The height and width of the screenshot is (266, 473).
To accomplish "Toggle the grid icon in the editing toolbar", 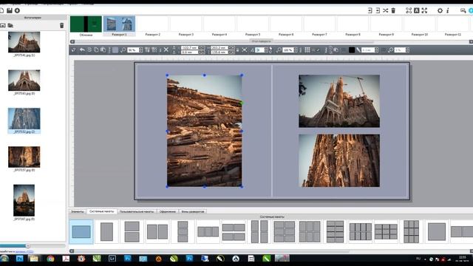I will (307, 50).
